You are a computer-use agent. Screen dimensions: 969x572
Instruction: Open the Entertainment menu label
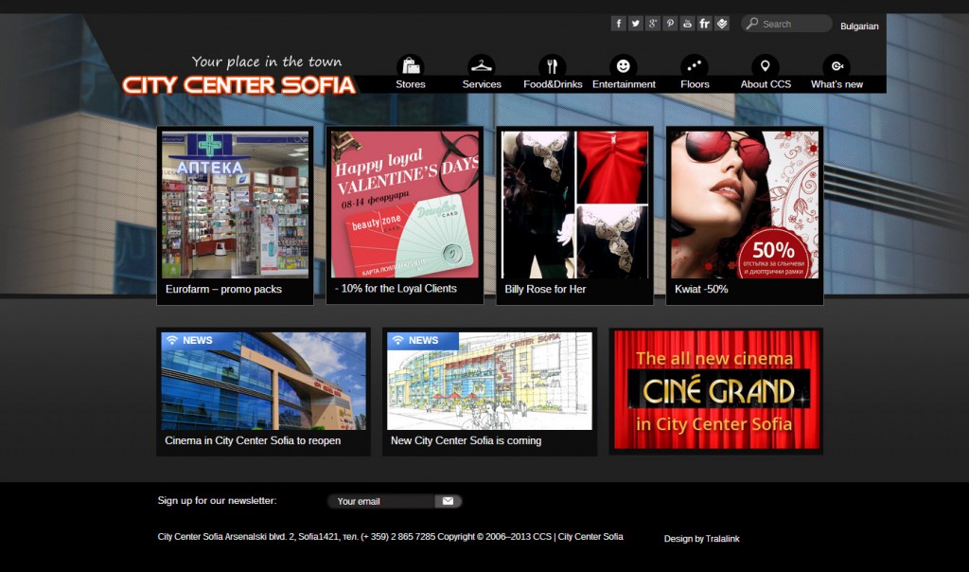(624, 84)
